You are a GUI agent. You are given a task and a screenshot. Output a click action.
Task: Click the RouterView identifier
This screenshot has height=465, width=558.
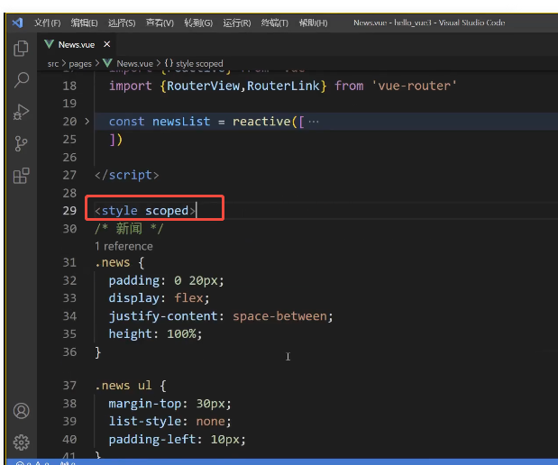point(203,87)
